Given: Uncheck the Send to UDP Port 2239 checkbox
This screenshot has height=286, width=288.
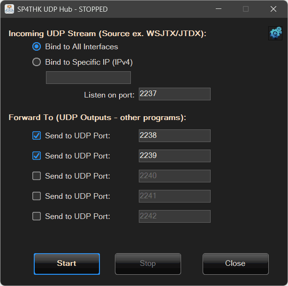Looking at the screenshot, I should (37, 156).
